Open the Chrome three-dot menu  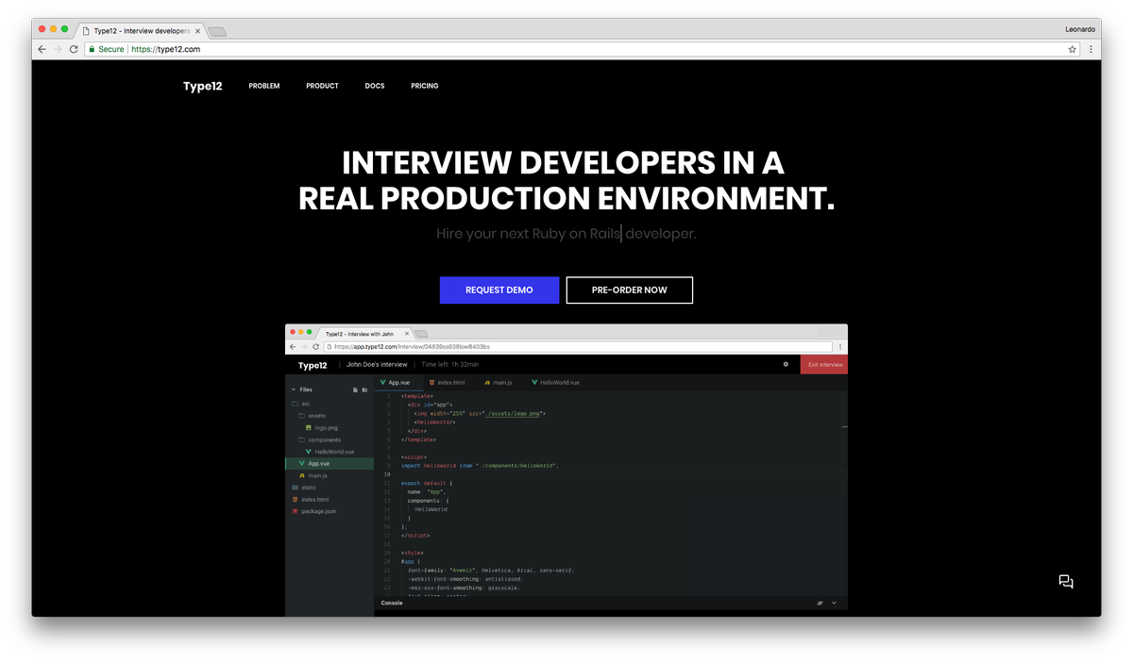tap(1091, 49)
